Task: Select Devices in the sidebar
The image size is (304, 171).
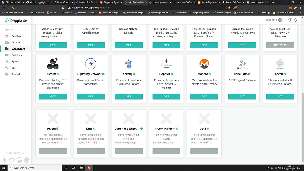Action: pos(16,42)
